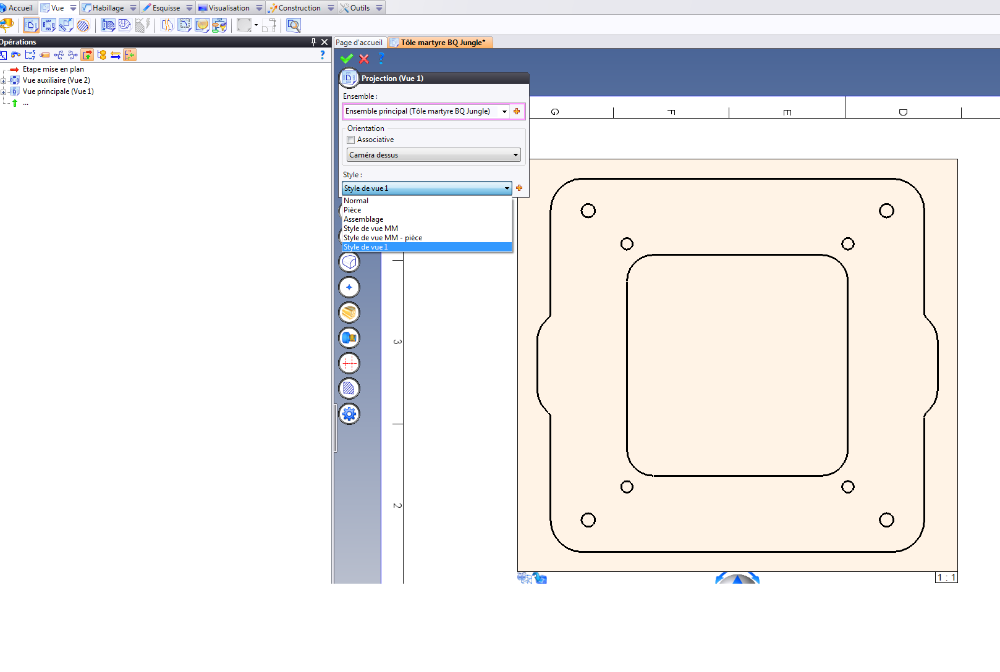Switch to the Page d'accueil document tab
This screenshot has height=672, width=1000.
(x=359, y=43)
